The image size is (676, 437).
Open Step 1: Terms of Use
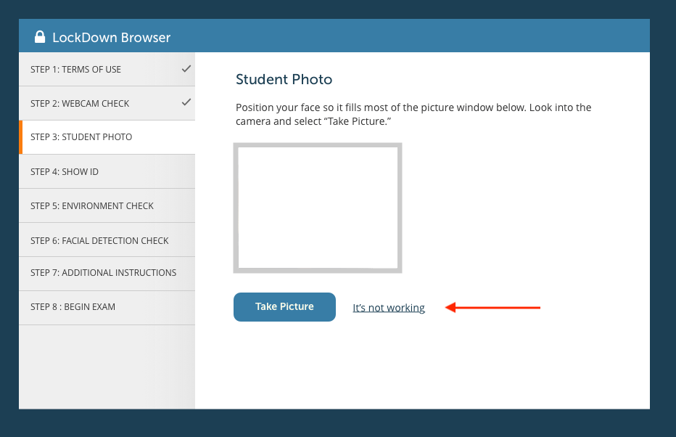click(76, 70)
